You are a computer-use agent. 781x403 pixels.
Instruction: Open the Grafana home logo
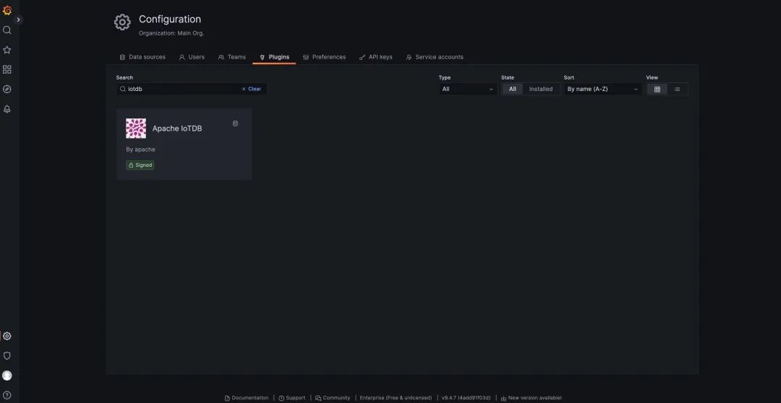[7, 10]
